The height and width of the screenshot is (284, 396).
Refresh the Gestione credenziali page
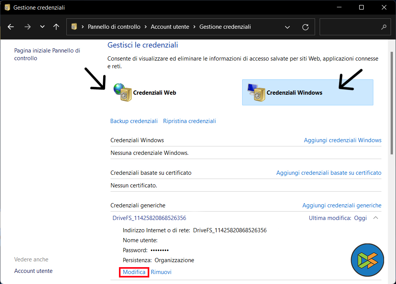point(305,27)
